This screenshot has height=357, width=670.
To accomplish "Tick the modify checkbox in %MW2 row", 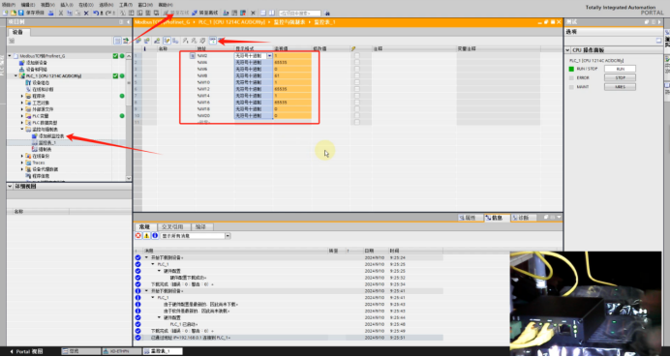I will tap(357, 55).
